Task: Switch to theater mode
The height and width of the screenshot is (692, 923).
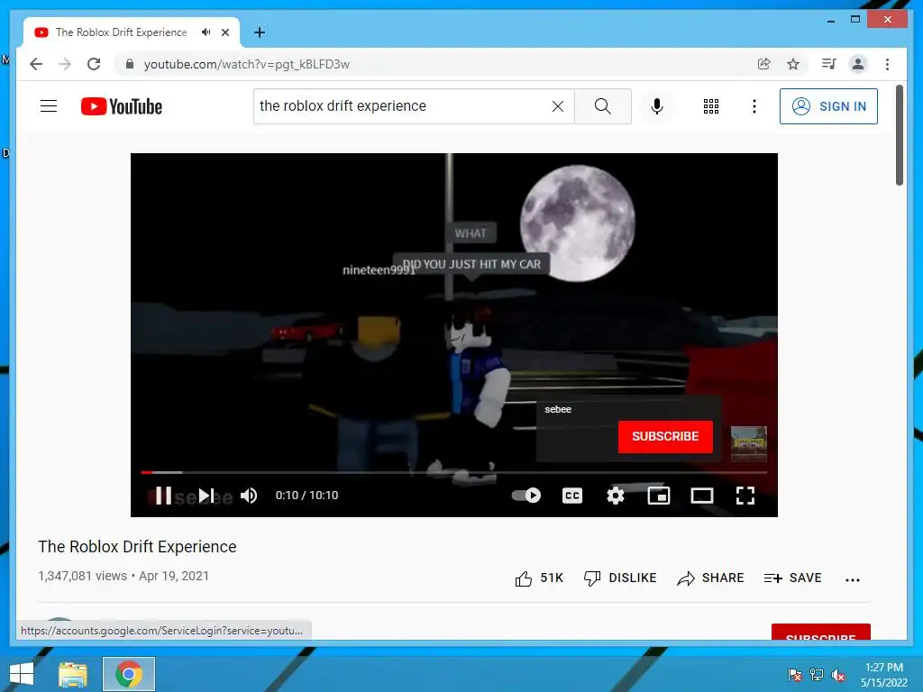Action: [701, 496]
